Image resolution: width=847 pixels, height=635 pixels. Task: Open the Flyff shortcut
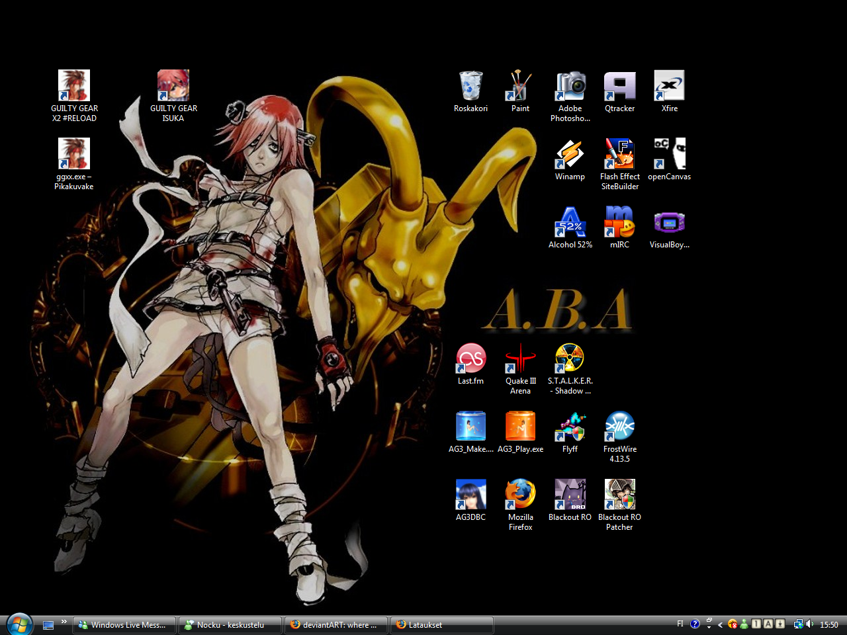(570, 432)
